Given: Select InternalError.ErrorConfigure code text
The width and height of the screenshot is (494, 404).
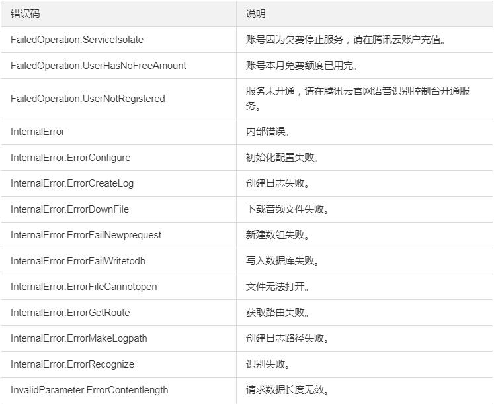Looking at the screenshot, I should pos(70,158).
